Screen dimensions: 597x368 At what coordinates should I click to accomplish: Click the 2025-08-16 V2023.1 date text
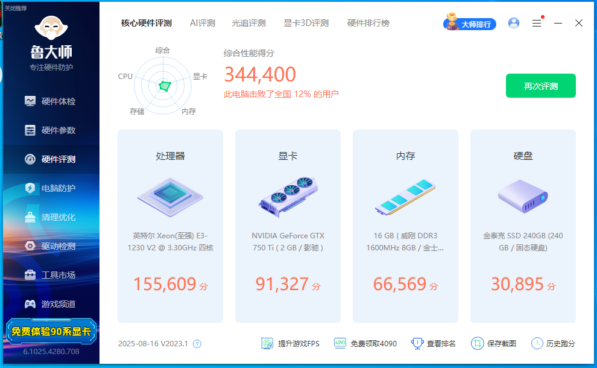click(x=153, y=344)
